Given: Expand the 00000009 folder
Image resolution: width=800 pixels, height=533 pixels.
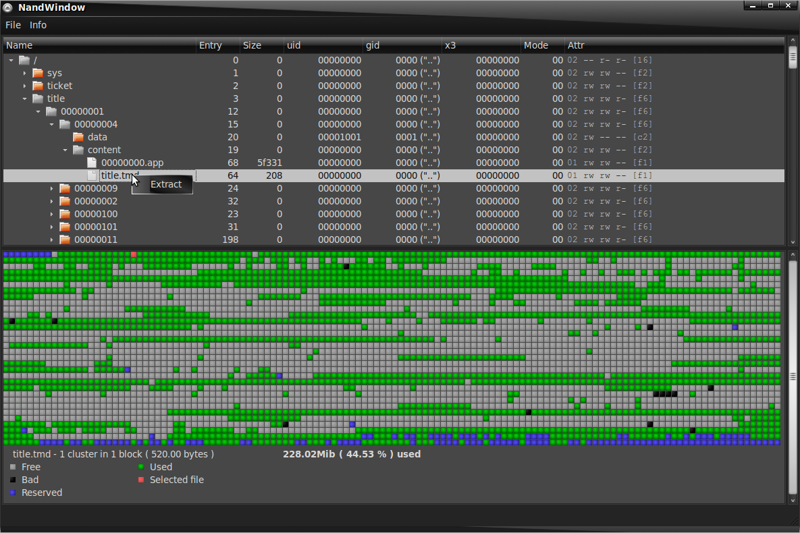Looking at the screenshot, I should pos(51,188).
